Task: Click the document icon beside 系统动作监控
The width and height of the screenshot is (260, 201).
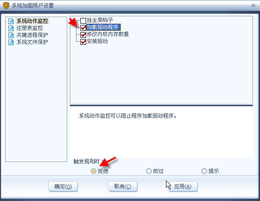Action: (11, 21)
